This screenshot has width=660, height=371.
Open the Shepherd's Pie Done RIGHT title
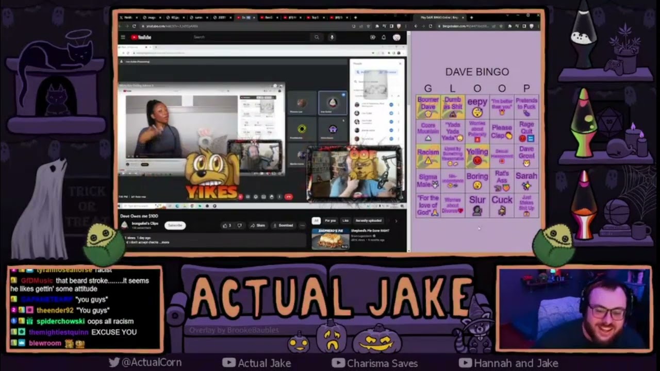pos(371,231)
